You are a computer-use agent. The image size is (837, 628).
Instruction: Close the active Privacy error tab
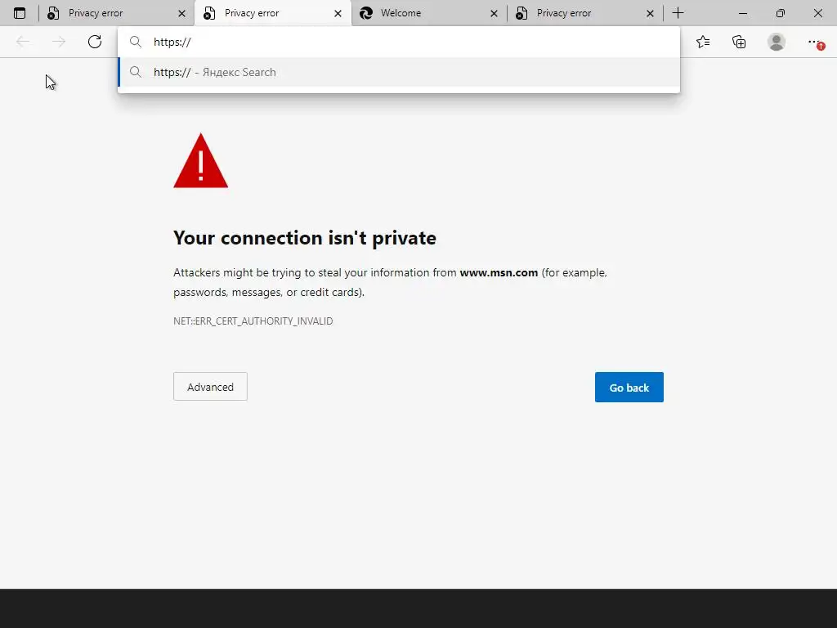click(x=338, y=13)
